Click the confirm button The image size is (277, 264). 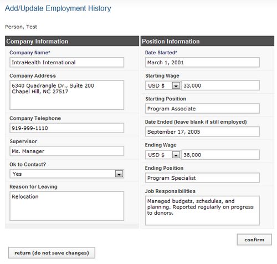[x=254, y=240]
